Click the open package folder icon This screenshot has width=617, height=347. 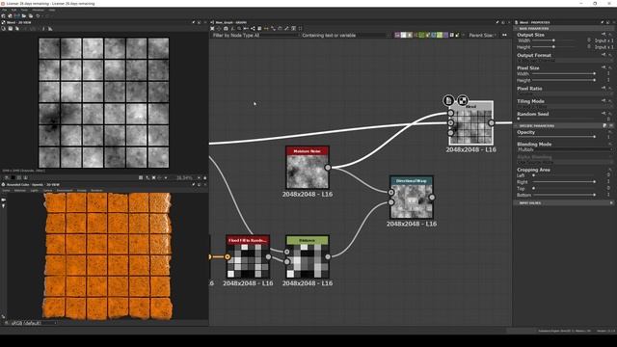23,16
